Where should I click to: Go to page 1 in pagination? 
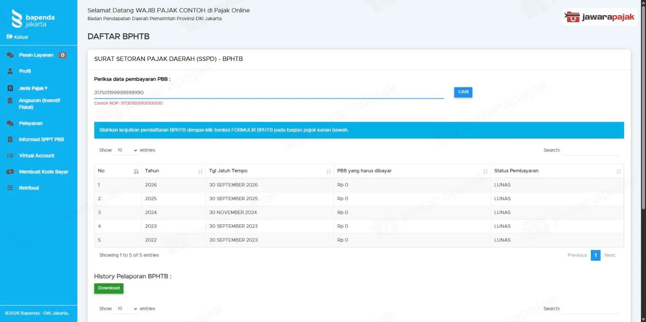point(595,255)
